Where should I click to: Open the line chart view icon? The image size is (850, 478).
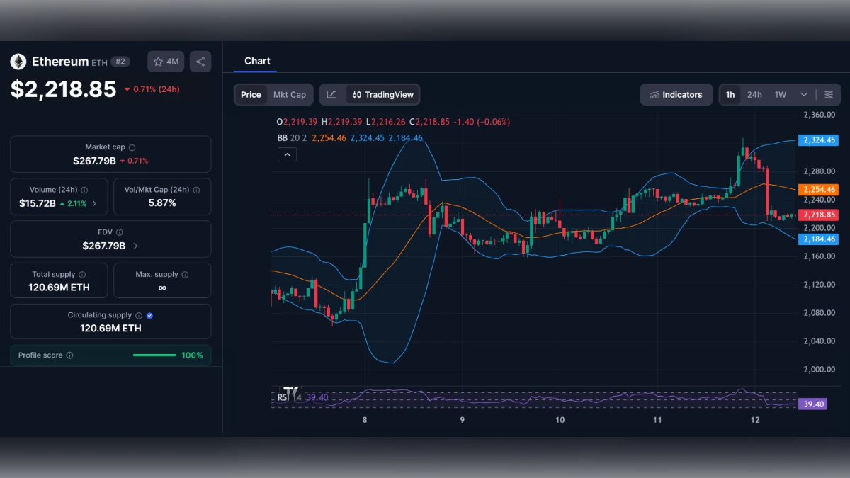(x=332, y=94)
